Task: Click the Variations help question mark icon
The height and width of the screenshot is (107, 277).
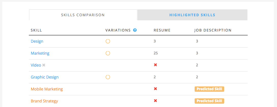Action: coord(135,30)
